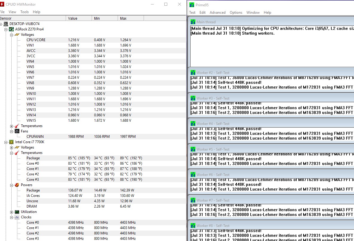The image size is (354, 241).
Task: Click the Worker #8 window icon
Action: (193, 226)
